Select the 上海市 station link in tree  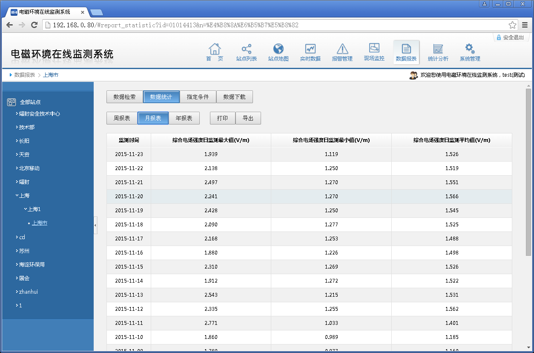coord(40,223)
